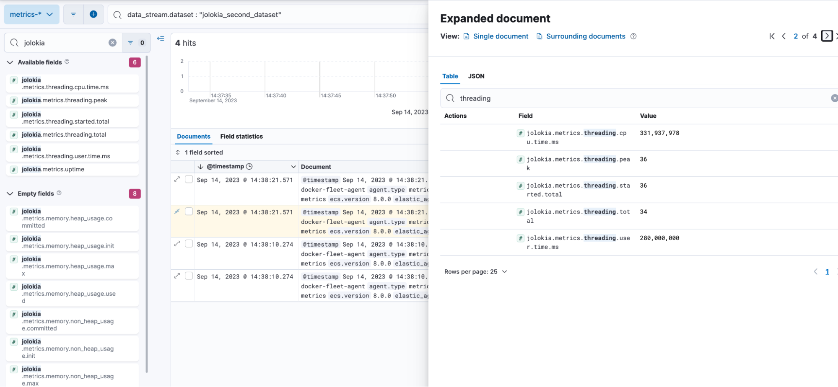Open the filter by type button
The height and width of the screenshot is (387, 838).
click(136, 43)
